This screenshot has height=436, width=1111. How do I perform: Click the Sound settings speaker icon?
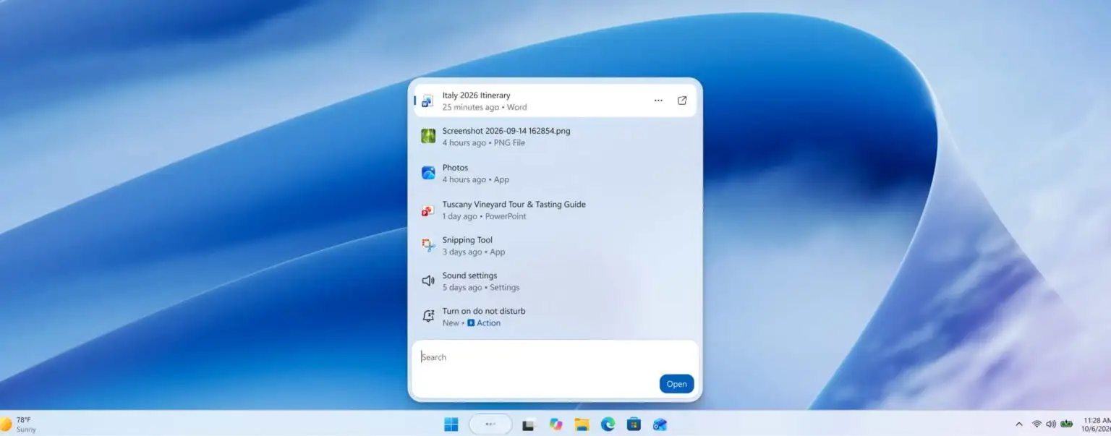click(x=428, y=281)
